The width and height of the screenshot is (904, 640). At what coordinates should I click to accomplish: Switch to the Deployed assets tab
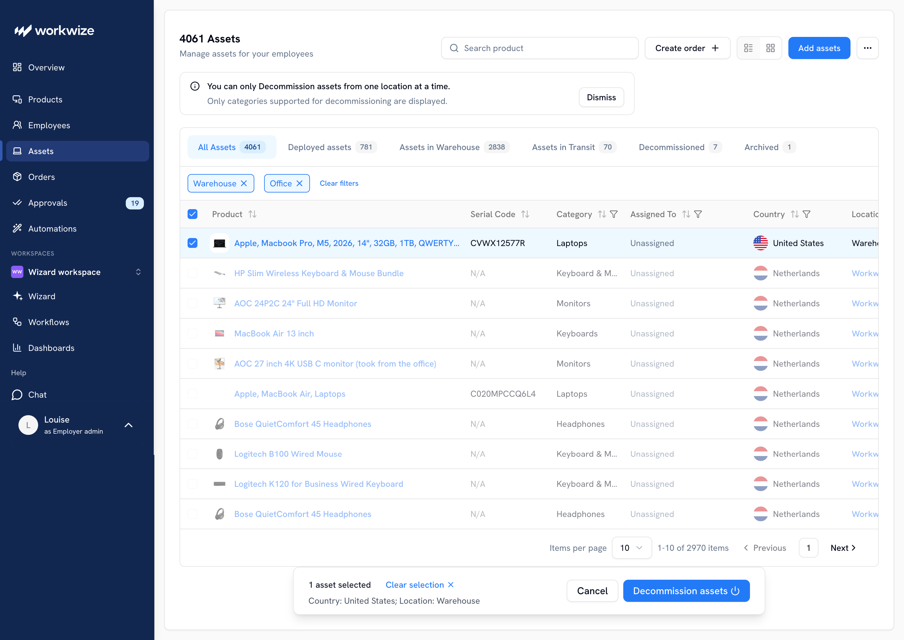332,147
